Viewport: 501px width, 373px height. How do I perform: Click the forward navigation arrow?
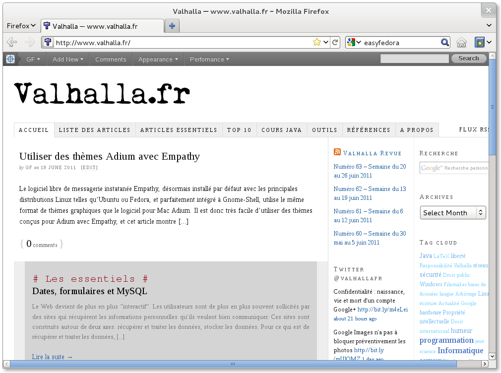pyautogui.click(x=30, y=42)
